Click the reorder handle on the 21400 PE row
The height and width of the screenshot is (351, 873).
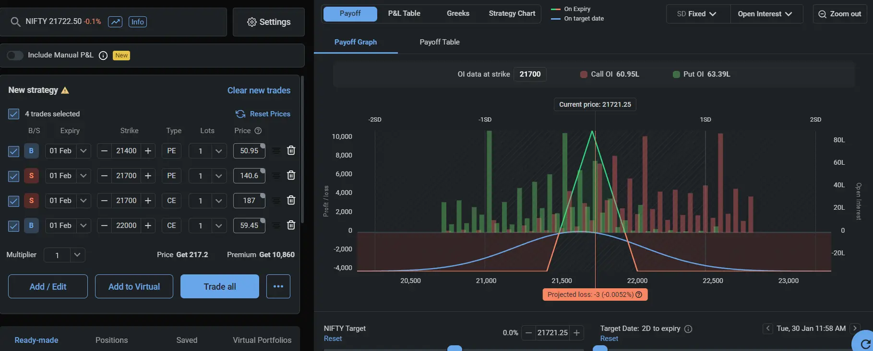tap(276, 151)
